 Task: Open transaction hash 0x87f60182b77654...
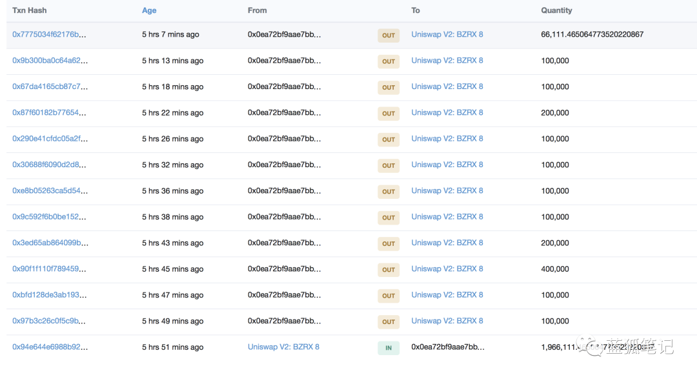point(49,113)
